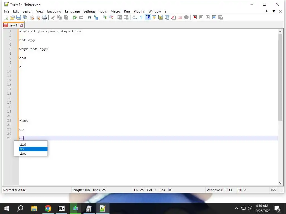Open the Window menu
The height and width of the screenshot is (214, 286).
tap(155, 11)
